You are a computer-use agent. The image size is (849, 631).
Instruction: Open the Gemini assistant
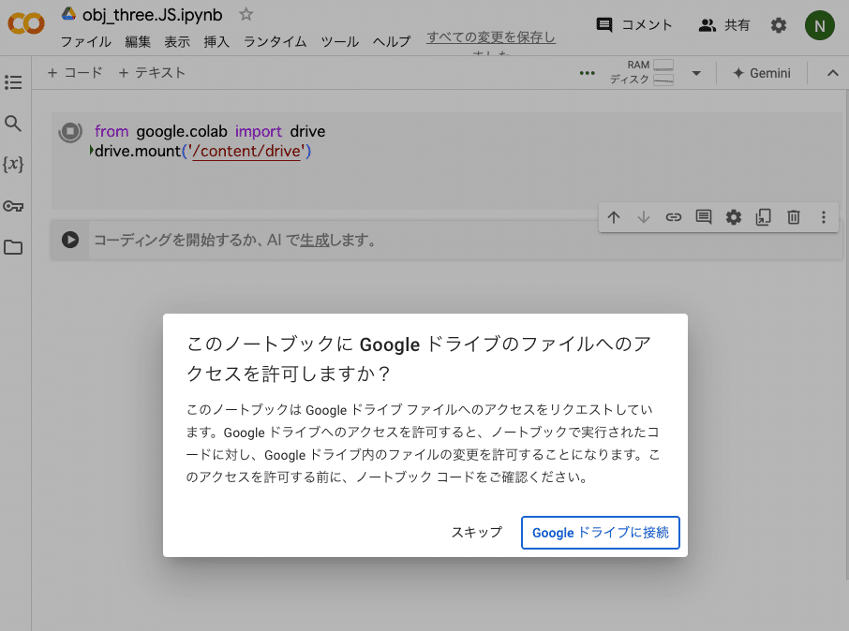pos(761,73)
